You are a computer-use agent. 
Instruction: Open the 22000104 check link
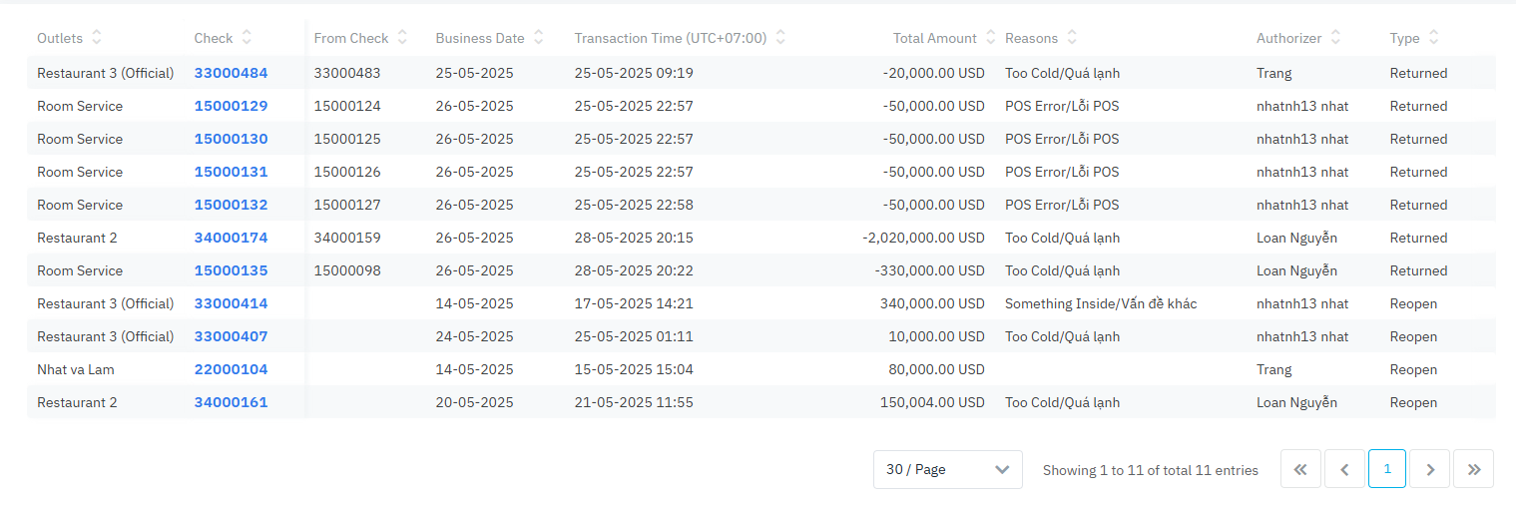[x=231, y=369]
